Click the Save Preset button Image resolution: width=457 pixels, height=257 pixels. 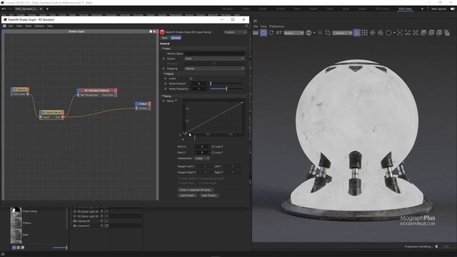(x=209, y=196)
